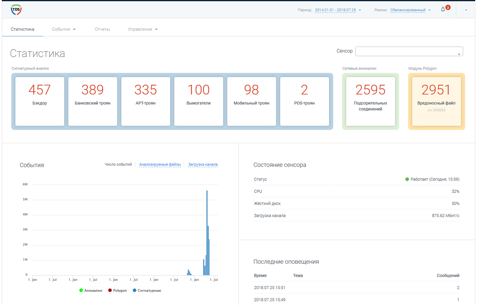The width and height of the screenshot is (477, 305).
Task: Click the Сообщений column header
Action: [x=448, y=276]
